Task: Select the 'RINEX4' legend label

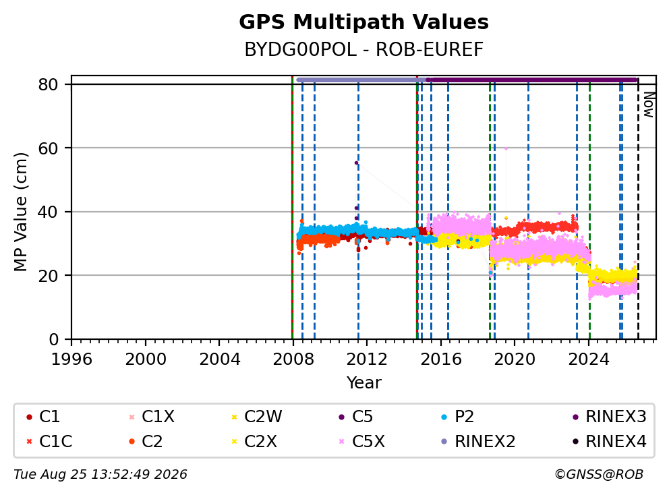Action: pyautogui.click(x=616, y=442)
